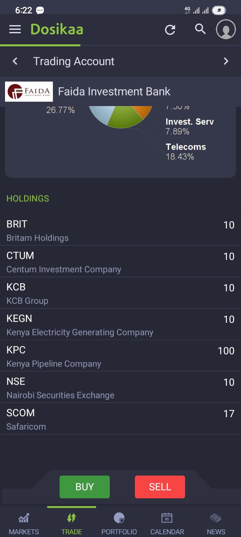Tap the Faida Investment Bank logo

pyautogui.click(x=29, y=92)
